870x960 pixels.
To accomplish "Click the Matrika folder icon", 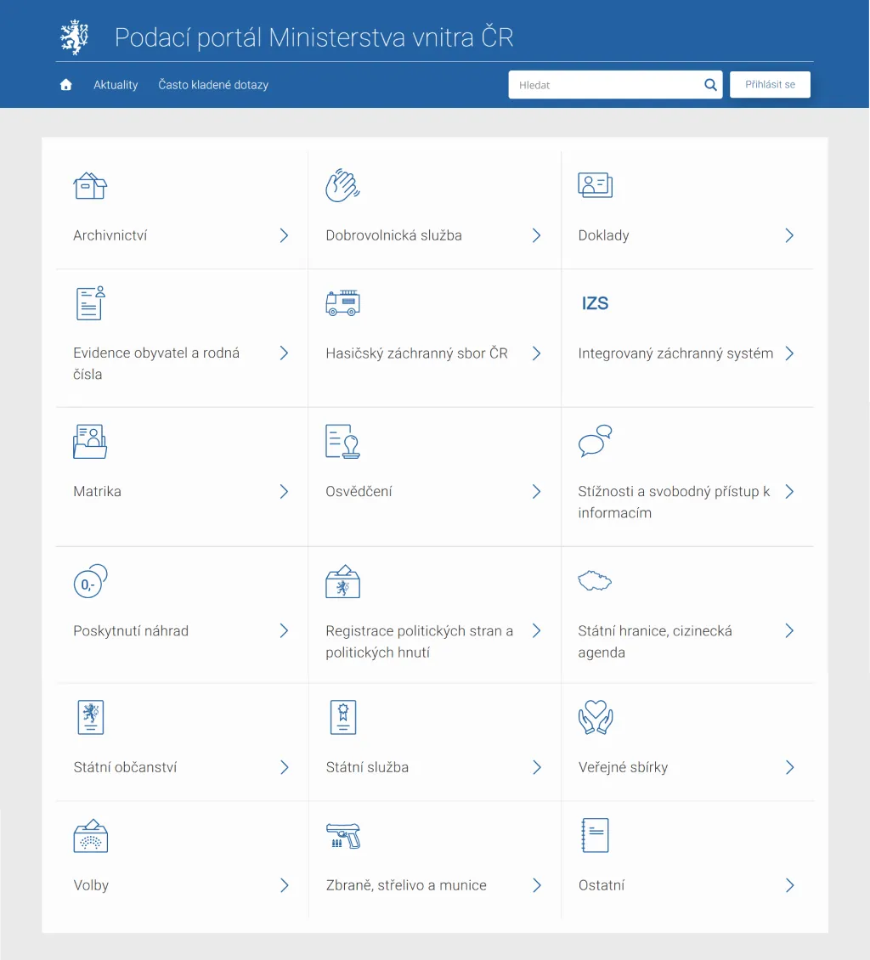I will click(x=90, y=442).
